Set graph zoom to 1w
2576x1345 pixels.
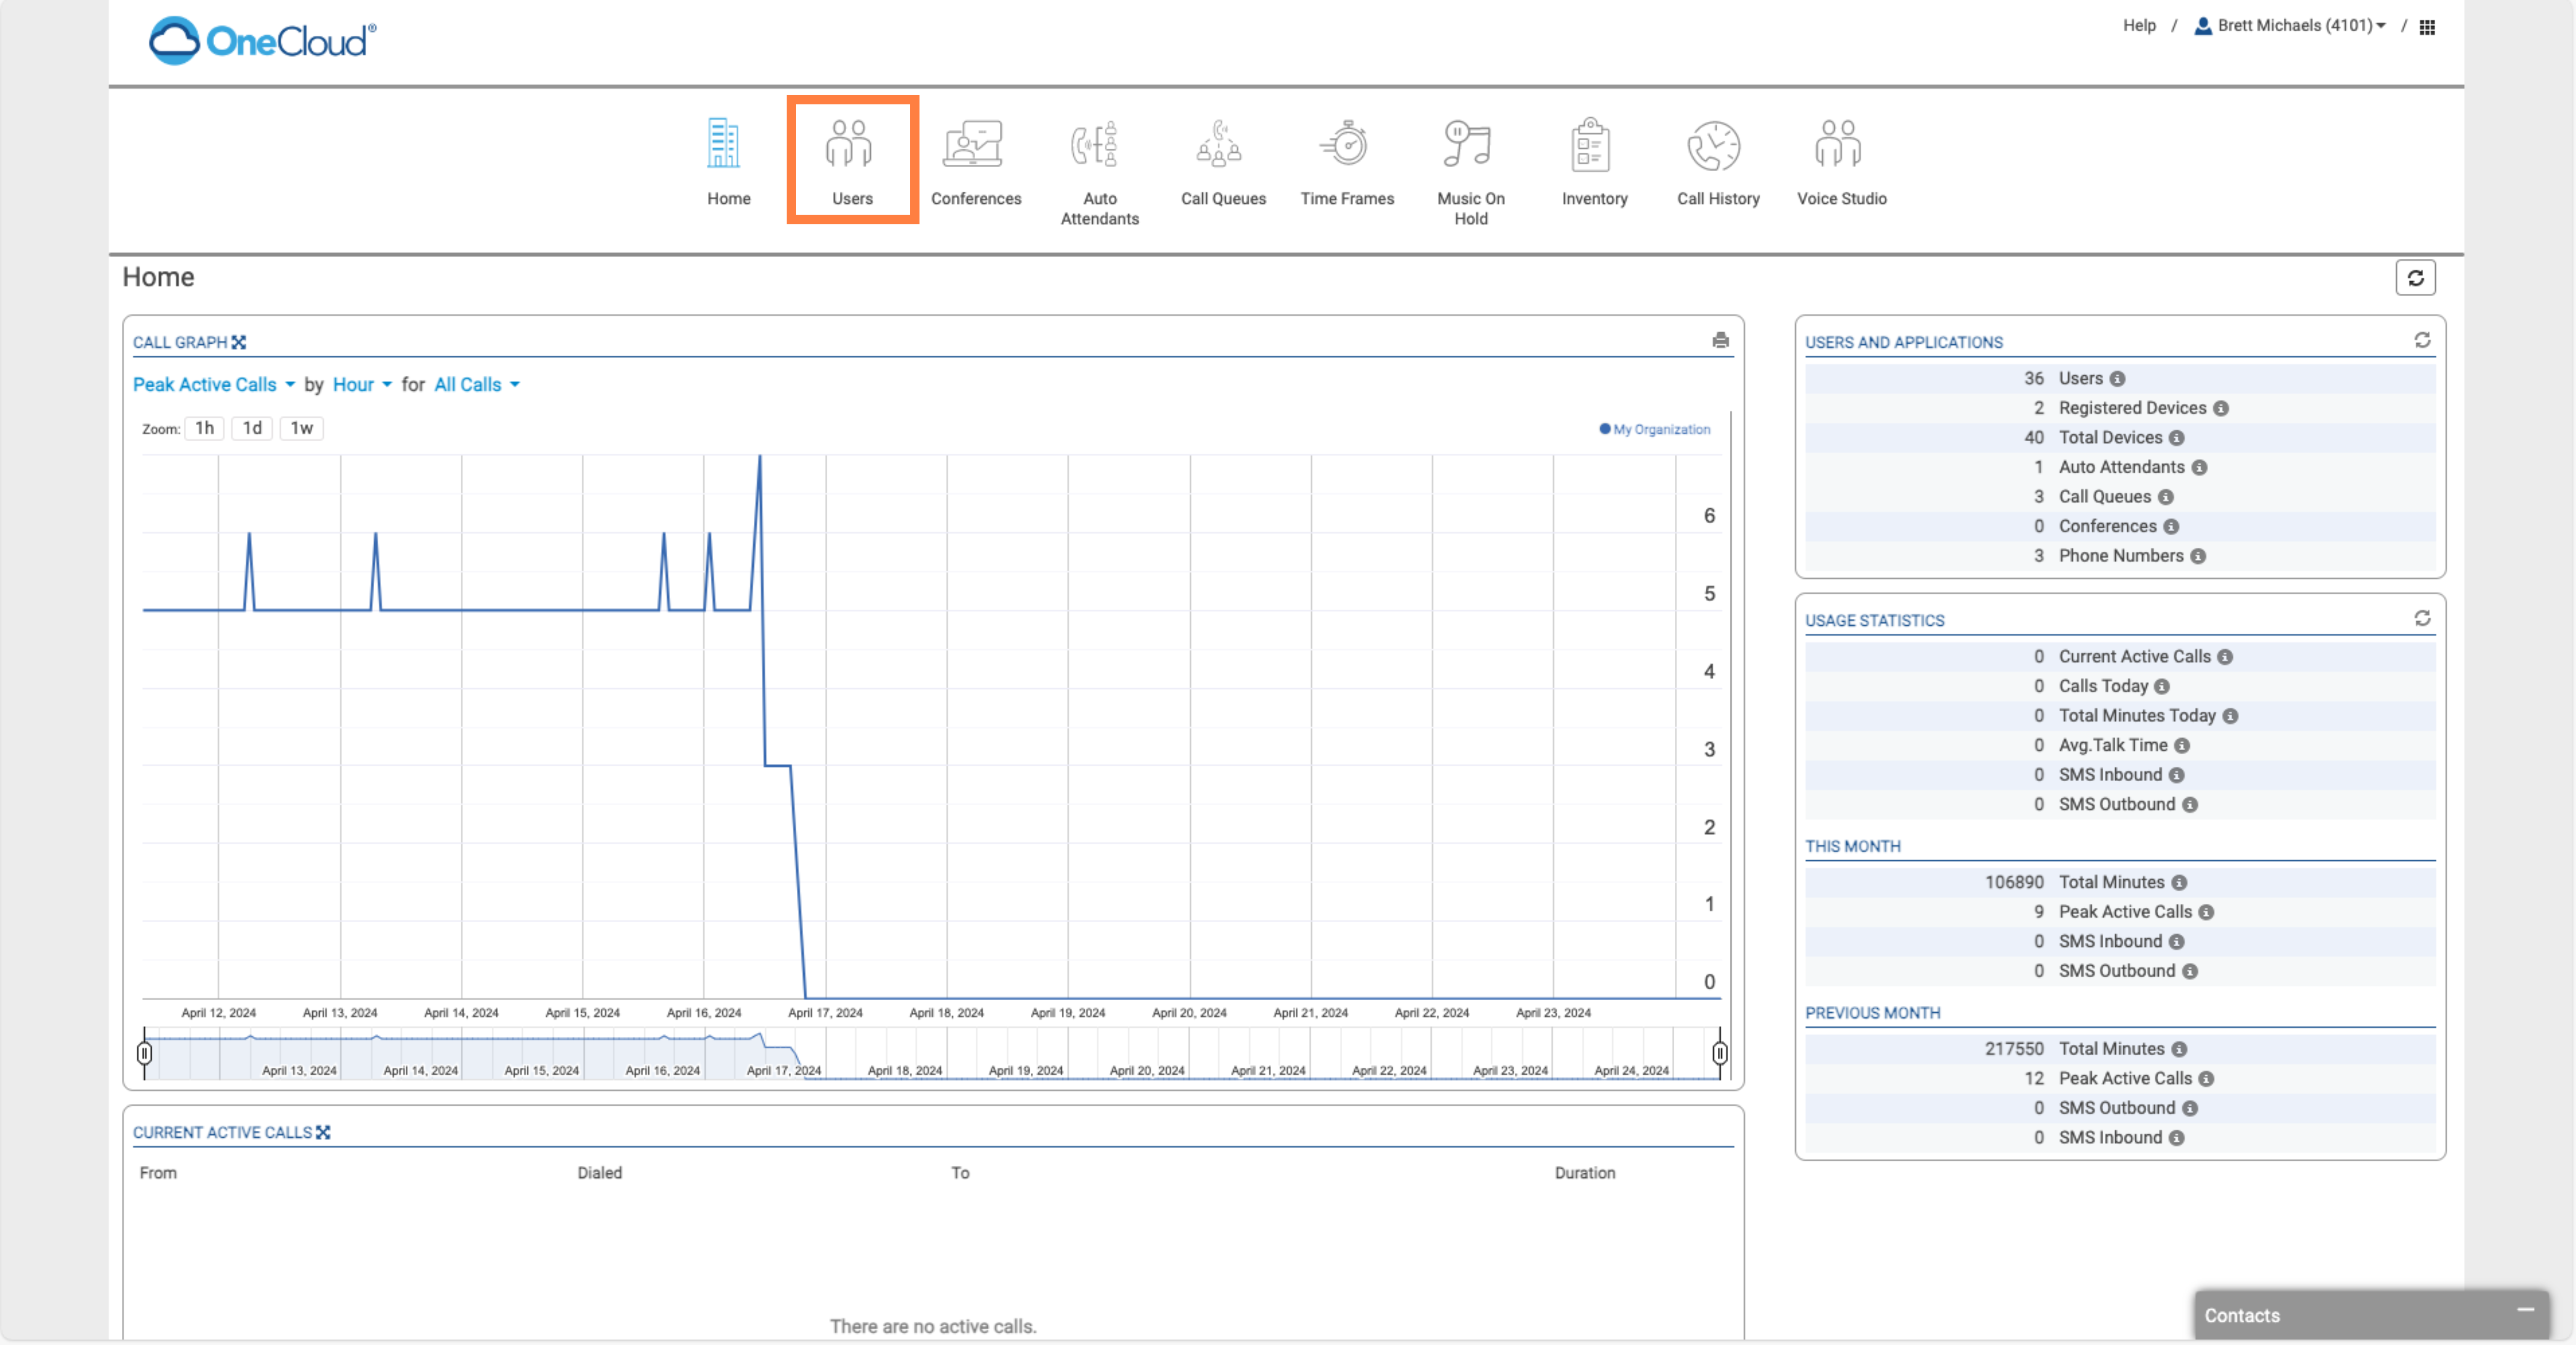point(301,429)
